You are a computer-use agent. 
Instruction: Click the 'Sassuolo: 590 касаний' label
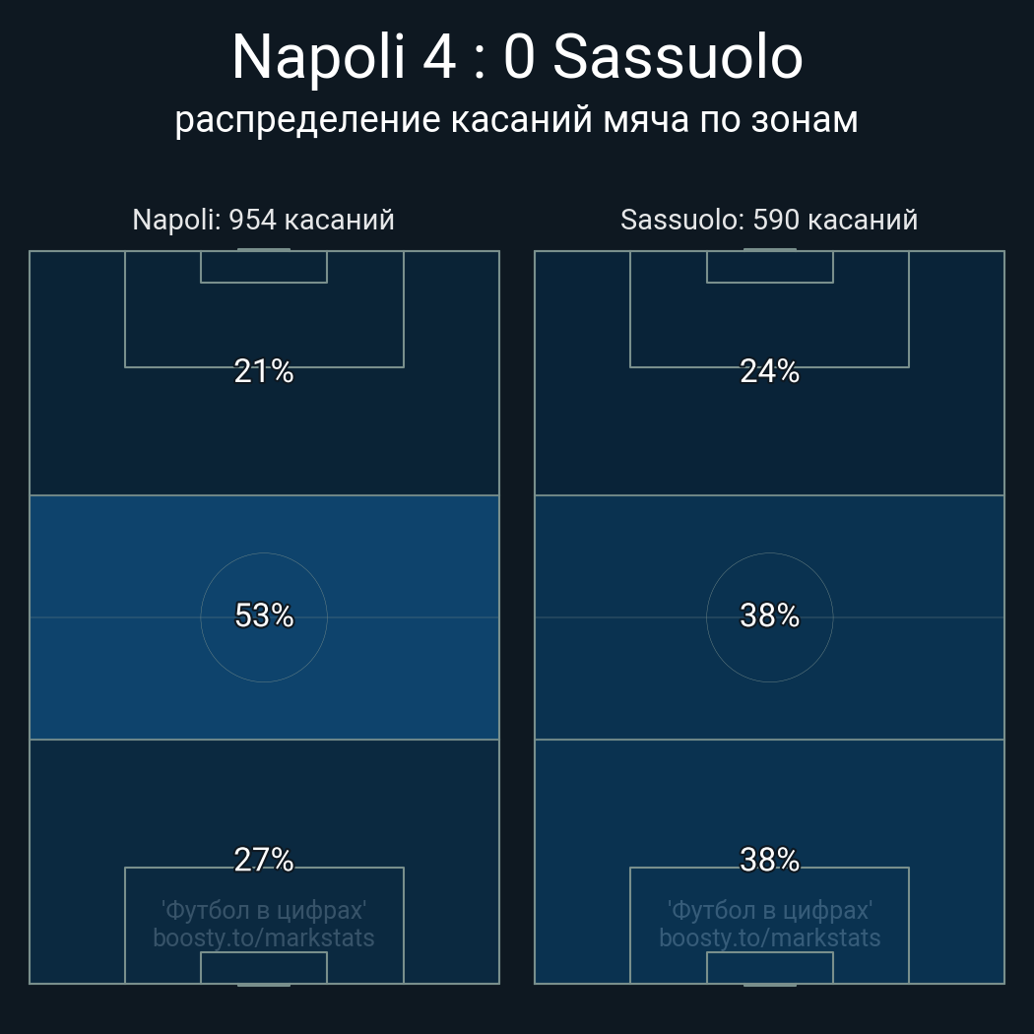[x=769, y=220]
